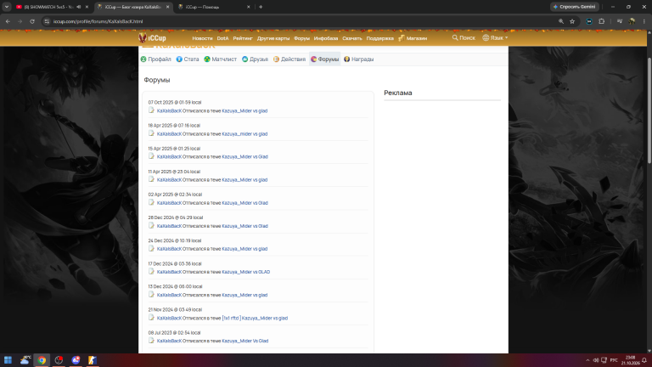Show hidden system tray icons chevron

click(587, 360)
